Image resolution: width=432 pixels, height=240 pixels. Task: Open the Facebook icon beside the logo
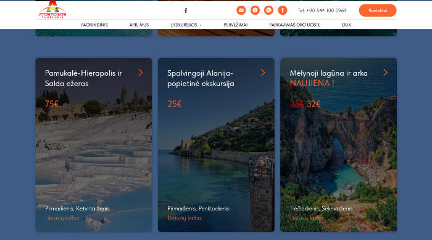[x=186, y=10]
